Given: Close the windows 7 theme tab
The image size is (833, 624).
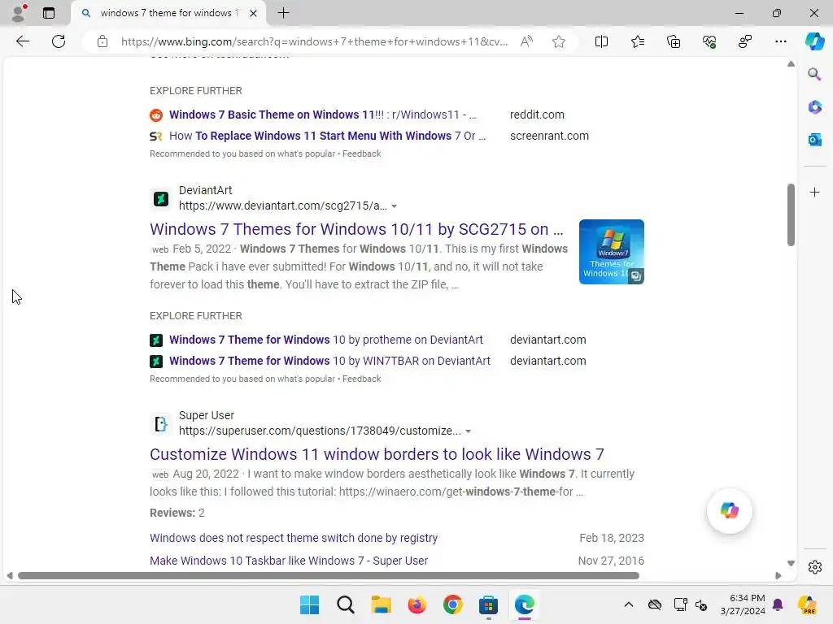Looking at the screenshot, I should click(254, 13).
